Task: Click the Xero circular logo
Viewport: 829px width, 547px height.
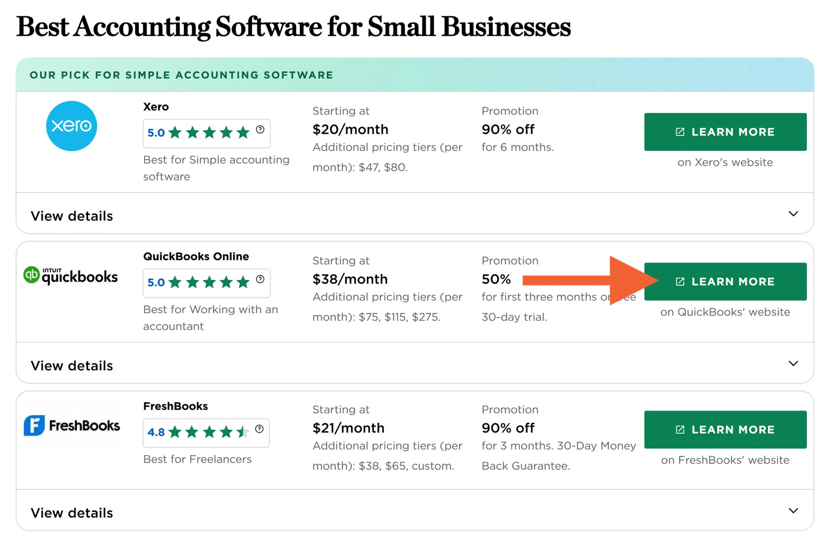Action: 71,125
